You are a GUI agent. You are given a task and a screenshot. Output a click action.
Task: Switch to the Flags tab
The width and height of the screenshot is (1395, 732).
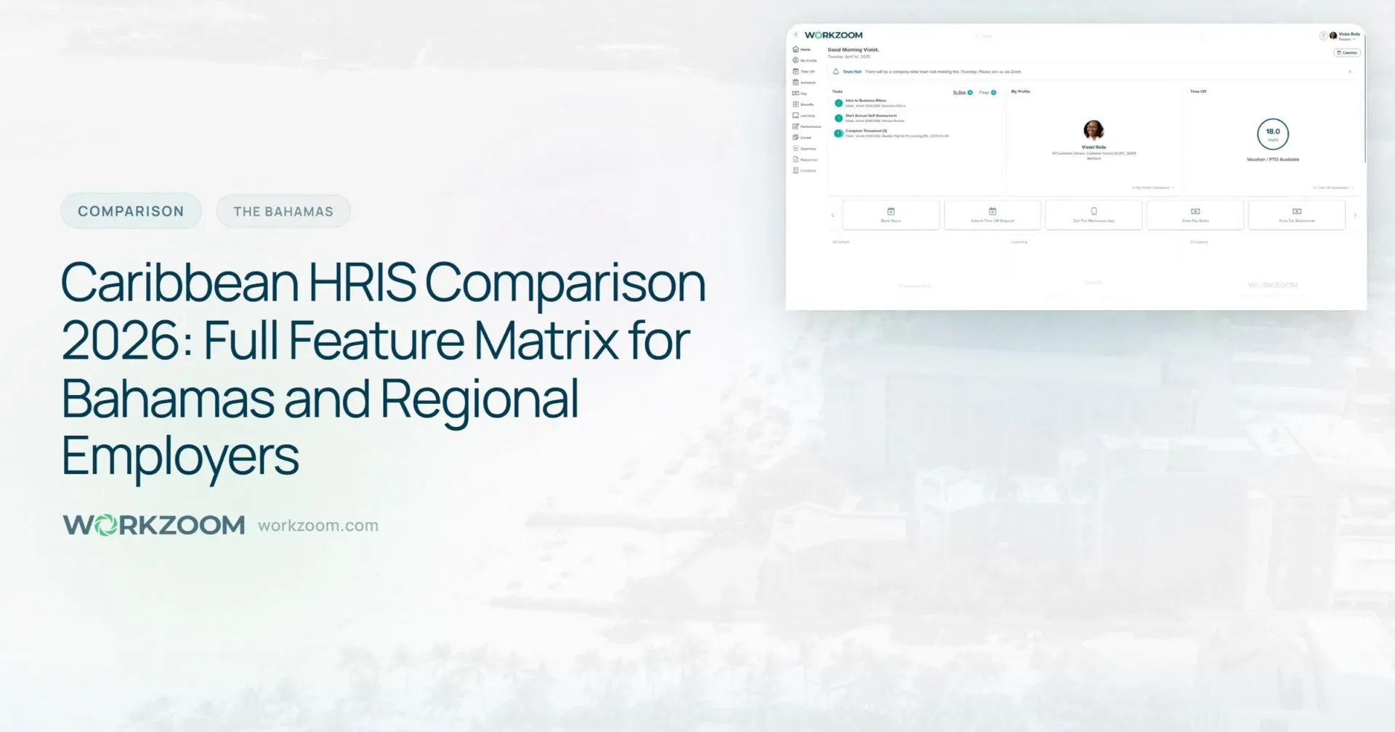click(987, 92)
